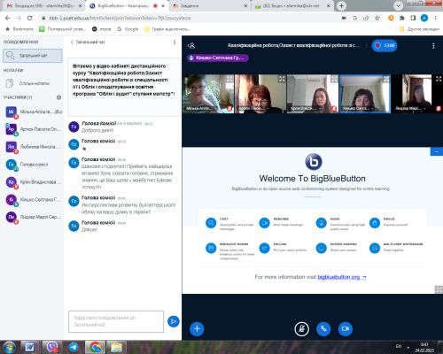Image resolution: width=443 pixels, height=354 pixels.
Task: Open the shared notes item
Action: click(33, 83)
